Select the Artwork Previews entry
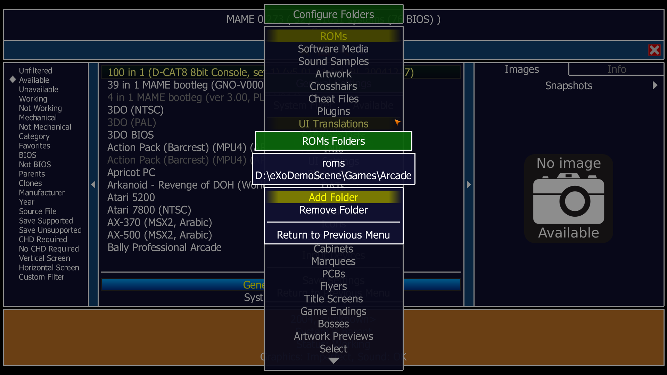 point(333,336)
